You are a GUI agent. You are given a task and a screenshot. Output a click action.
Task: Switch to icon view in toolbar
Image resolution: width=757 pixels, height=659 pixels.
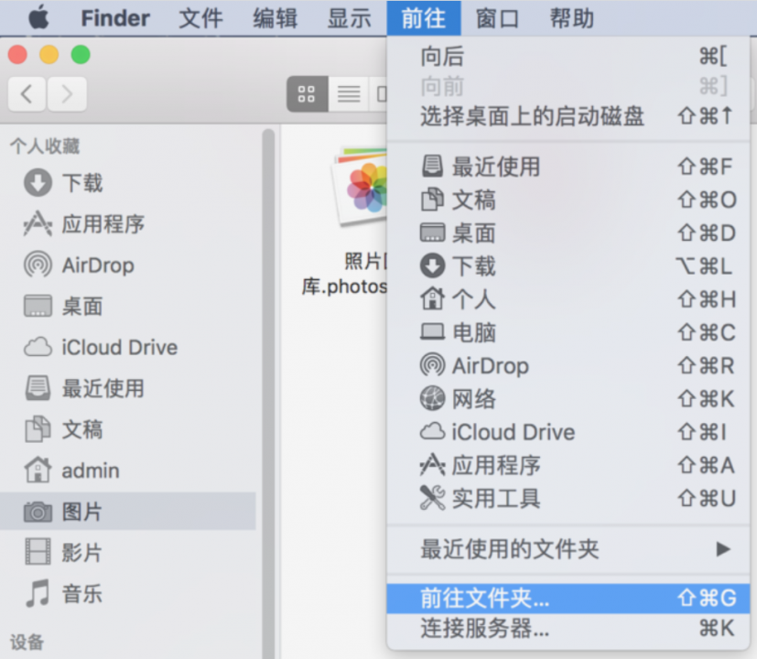[307, 93]
